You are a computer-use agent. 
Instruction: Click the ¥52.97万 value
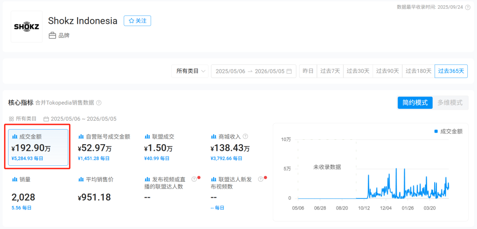point(95,148)
